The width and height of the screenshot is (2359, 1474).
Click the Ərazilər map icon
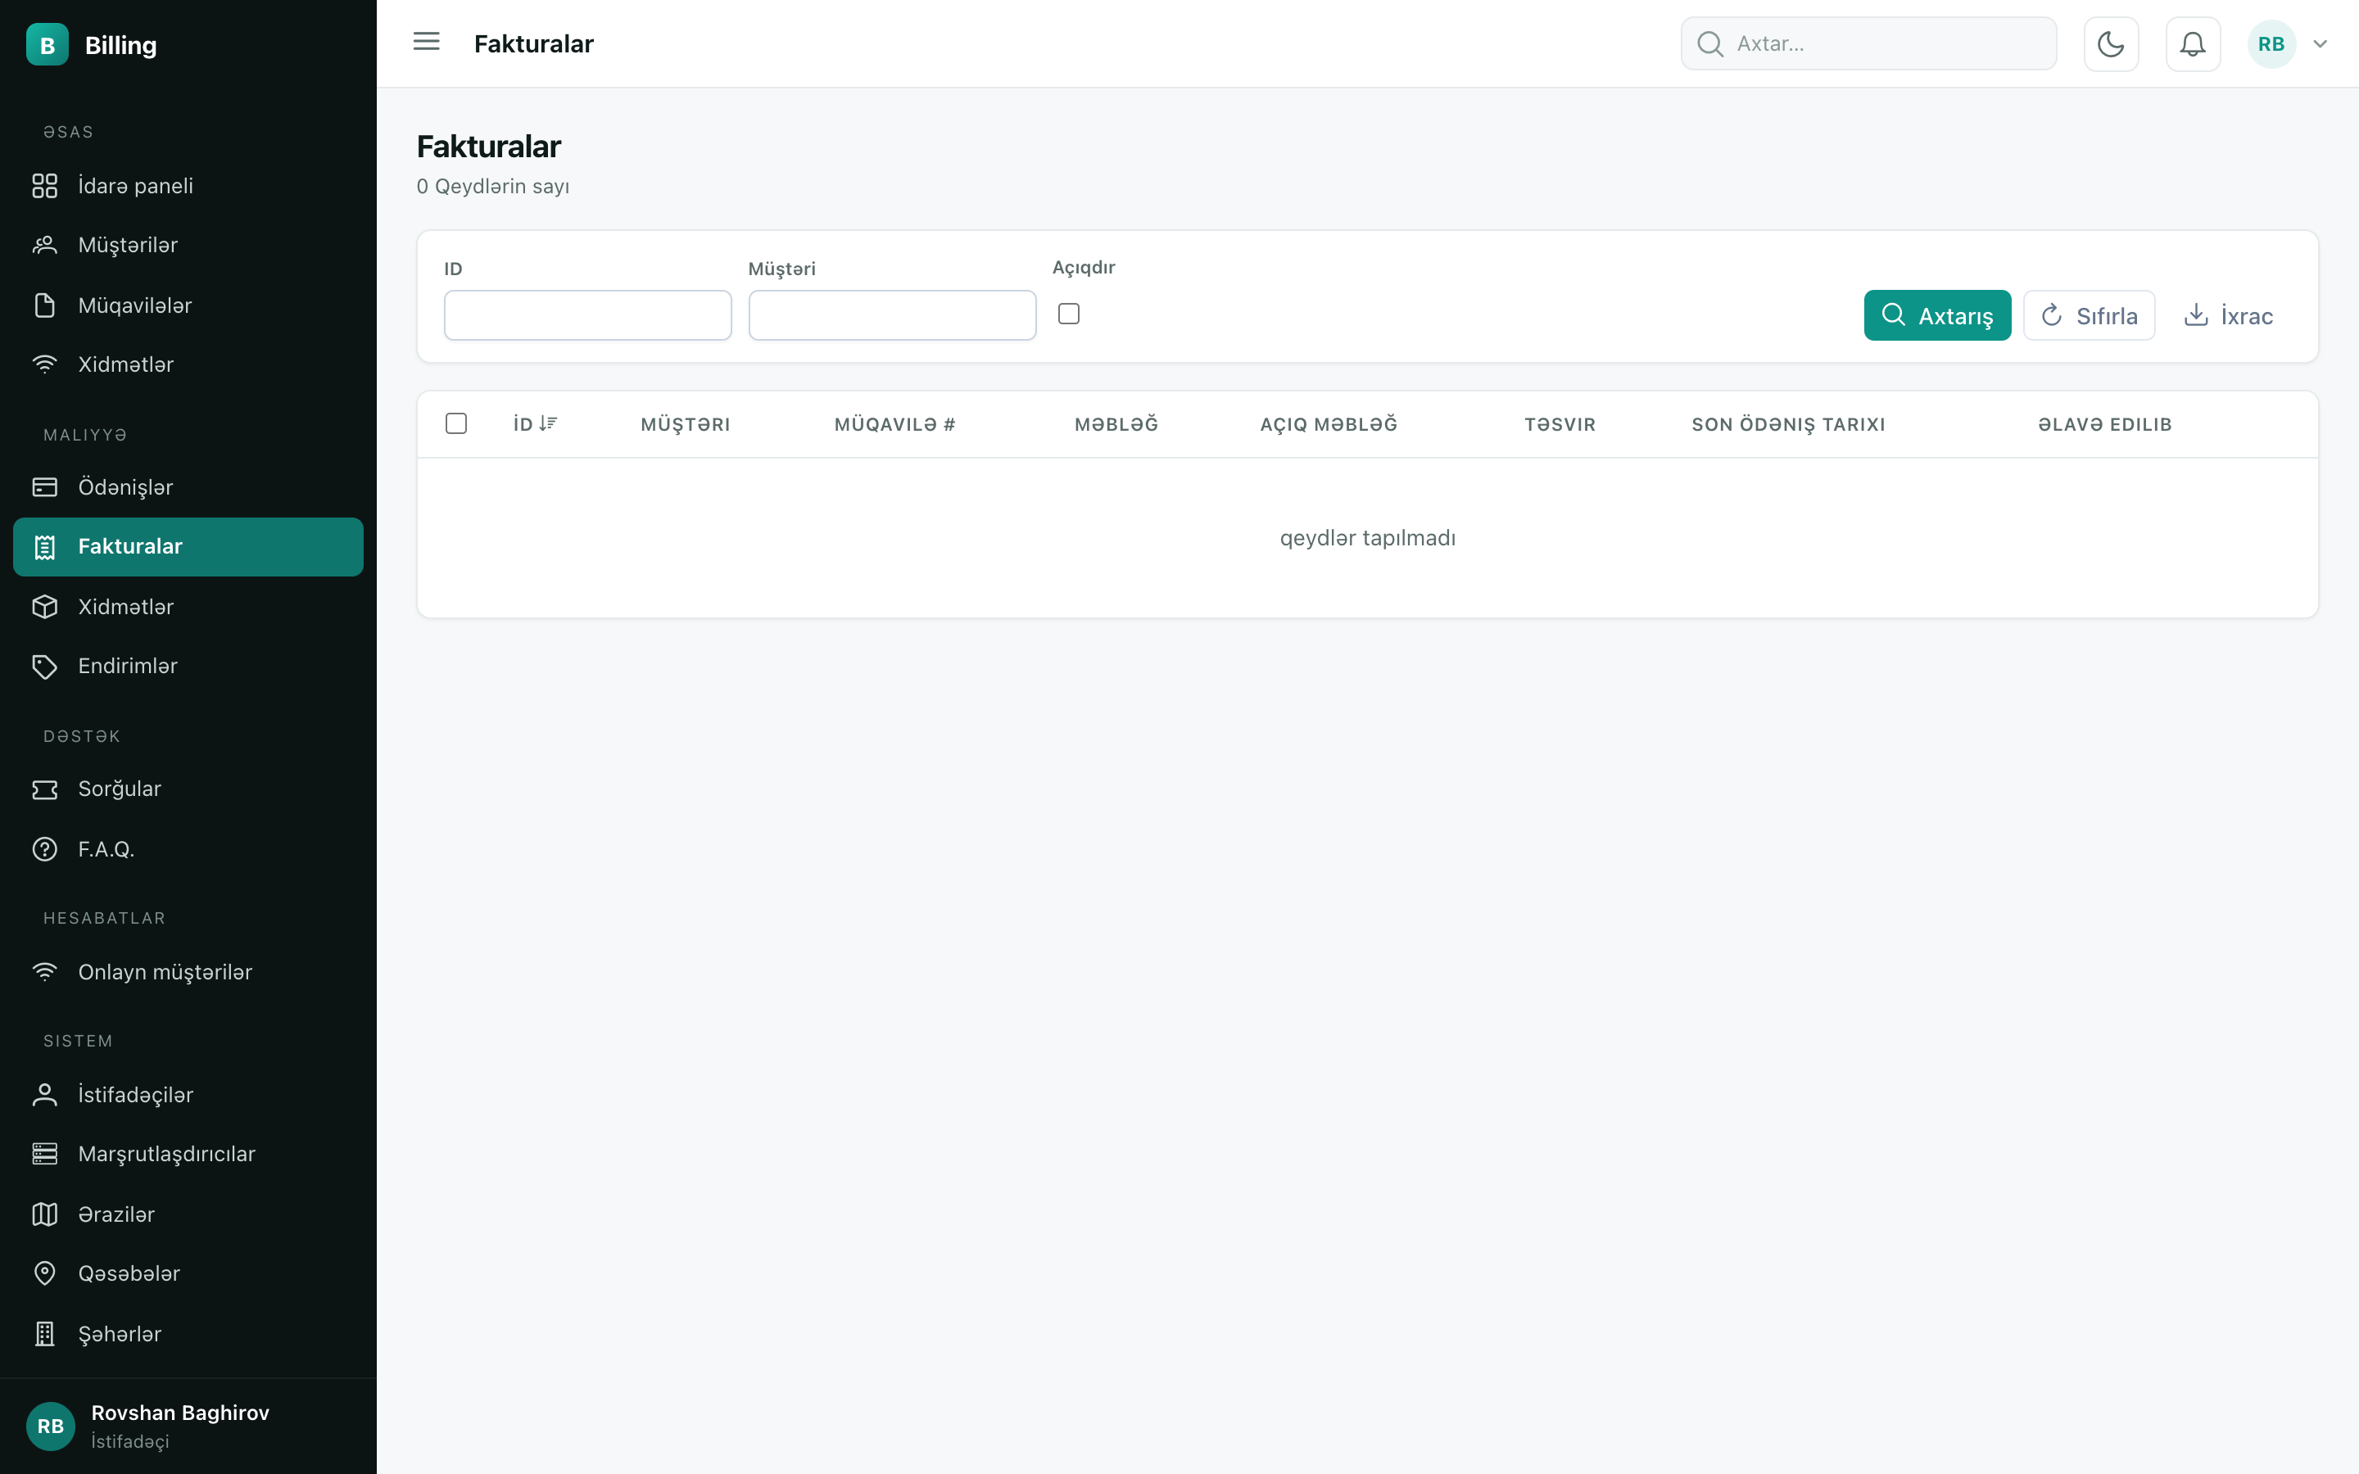45,1214
